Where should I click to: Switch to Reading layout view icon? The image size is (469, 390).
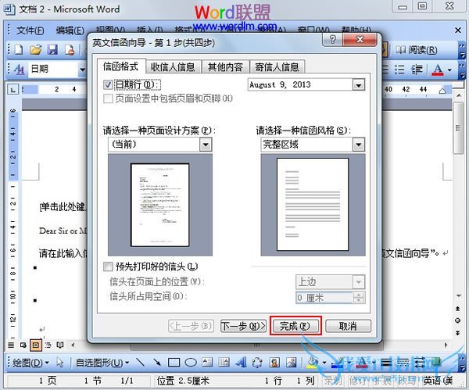point(60,345)
